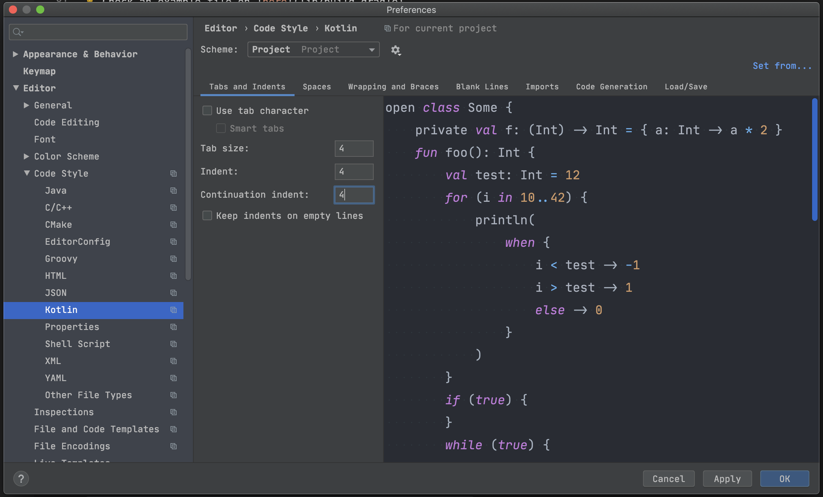The width and height of the screenshot is (823, 497).
Task: Click the search magnifier icon in settings
Action: click(17, 32)
